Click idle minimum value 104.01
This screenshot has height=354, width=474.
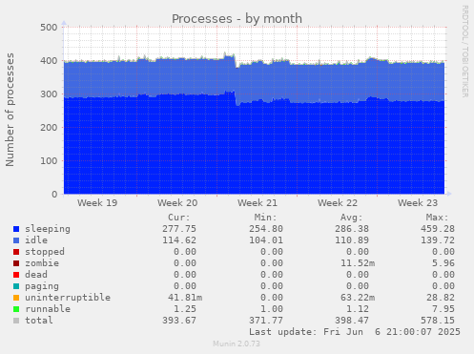[266, 240]
